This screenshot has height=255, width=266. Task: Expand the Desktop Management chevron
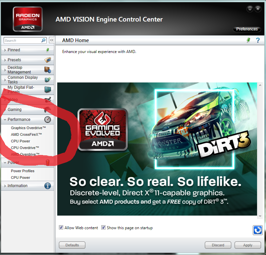[x=5, y=70]
